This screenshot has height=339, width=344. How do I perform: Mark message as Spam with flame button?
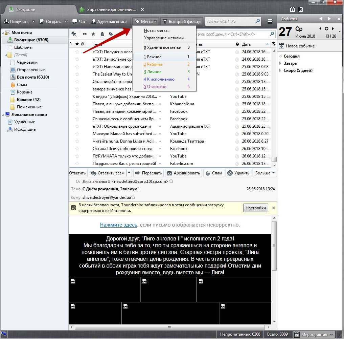(x=214, y=173)
